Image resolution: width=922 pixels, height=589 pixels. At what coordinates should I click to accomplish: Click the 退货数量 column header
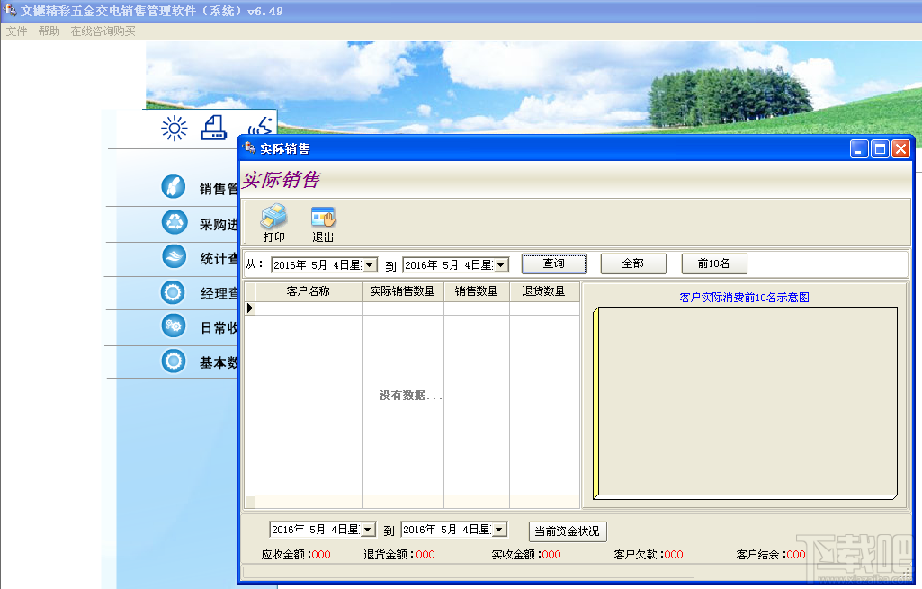(x=544, y=291)
